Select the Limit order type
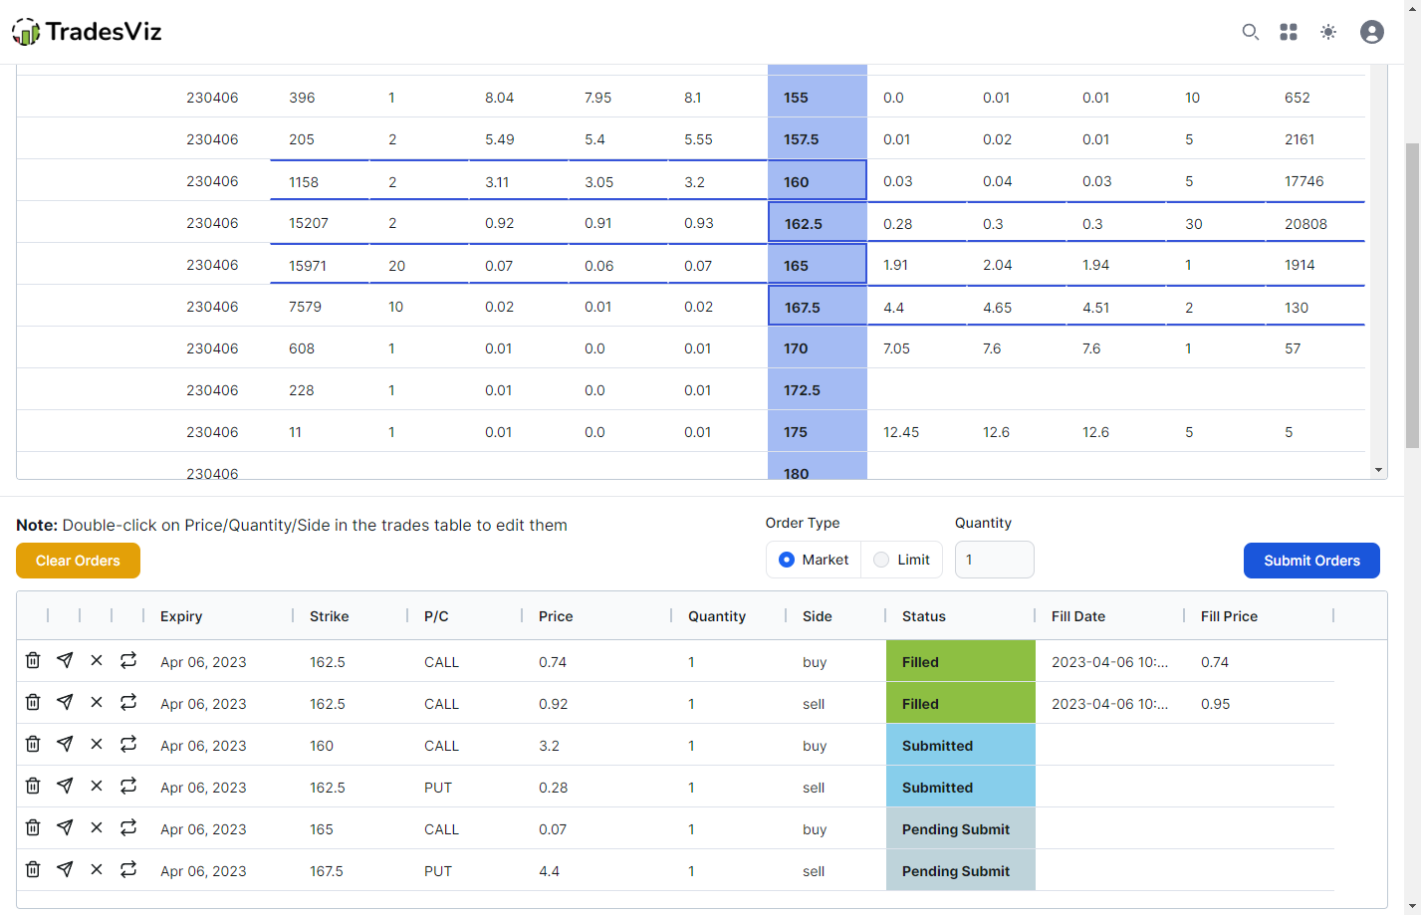 (880, 560)
